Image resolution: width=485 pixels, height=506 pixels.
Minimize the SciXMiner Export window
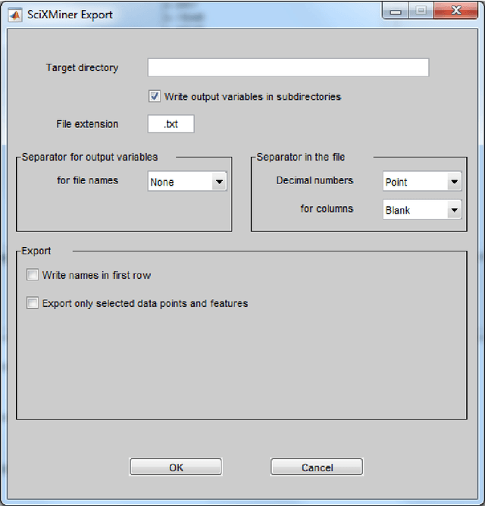click(396, 11)
